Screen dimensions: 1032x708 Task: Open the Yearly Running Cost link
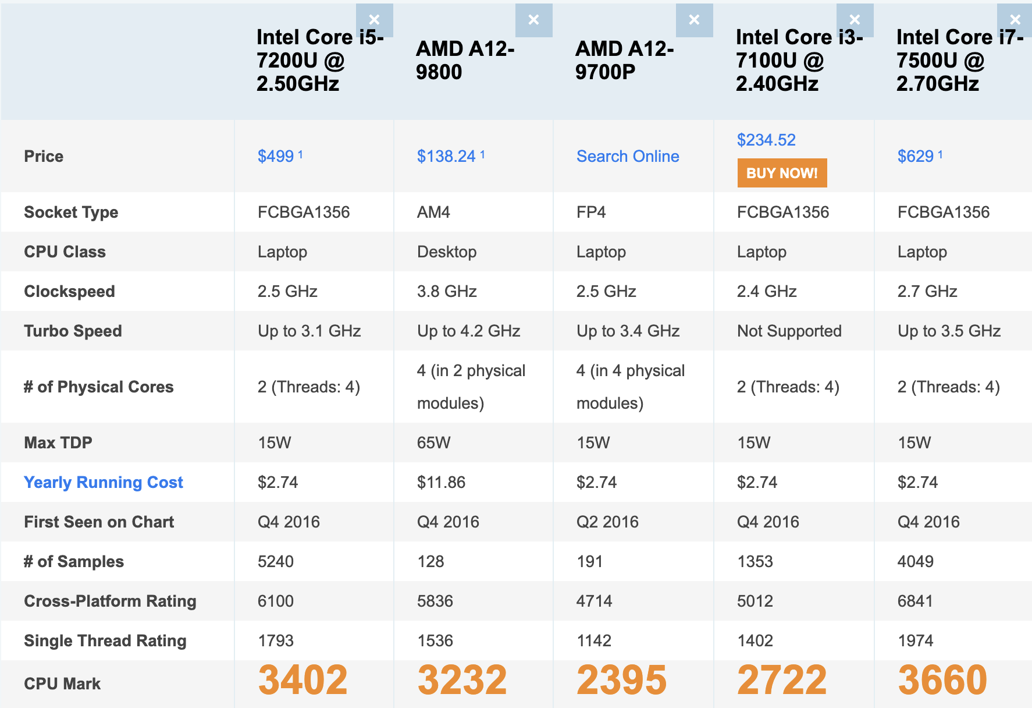click(x=104, y=482)
